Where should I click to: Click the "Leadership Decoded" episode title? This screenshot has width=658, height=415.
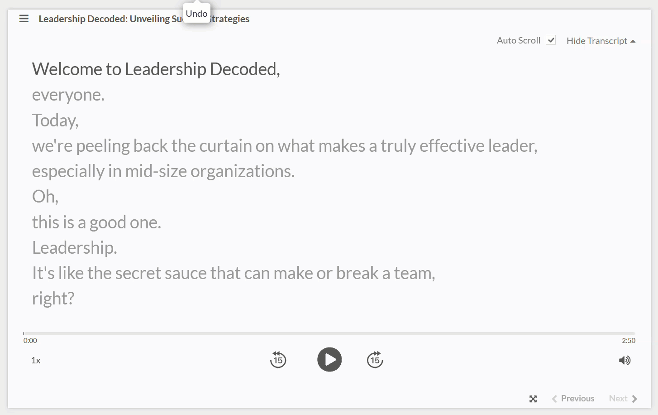tap(109, 19)
